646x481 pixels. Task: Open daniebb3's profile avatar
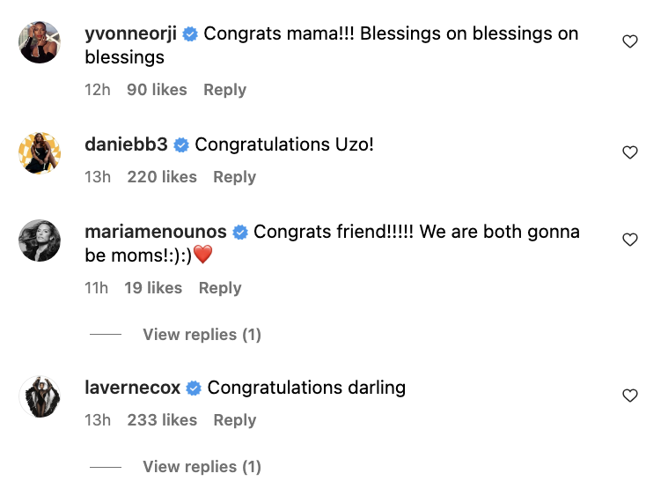pos(40,153)
